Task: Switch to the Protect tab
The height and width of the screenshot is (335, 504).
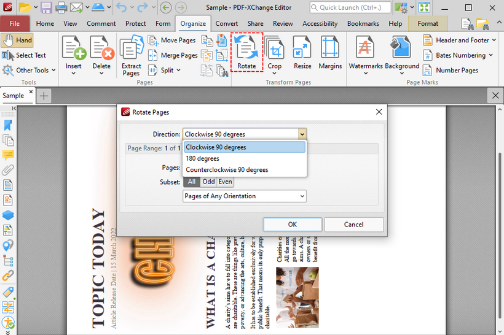Action: coord(136,23)
